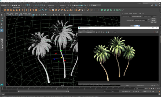
Task: Open the Beauty AOV dropdown in RenderView
Action: click(82, 32)
